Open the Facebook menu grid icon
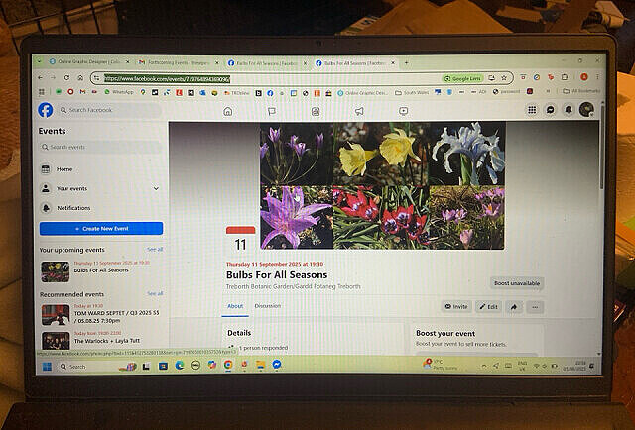This screenshot has width=635, height=430. point(532,110)
